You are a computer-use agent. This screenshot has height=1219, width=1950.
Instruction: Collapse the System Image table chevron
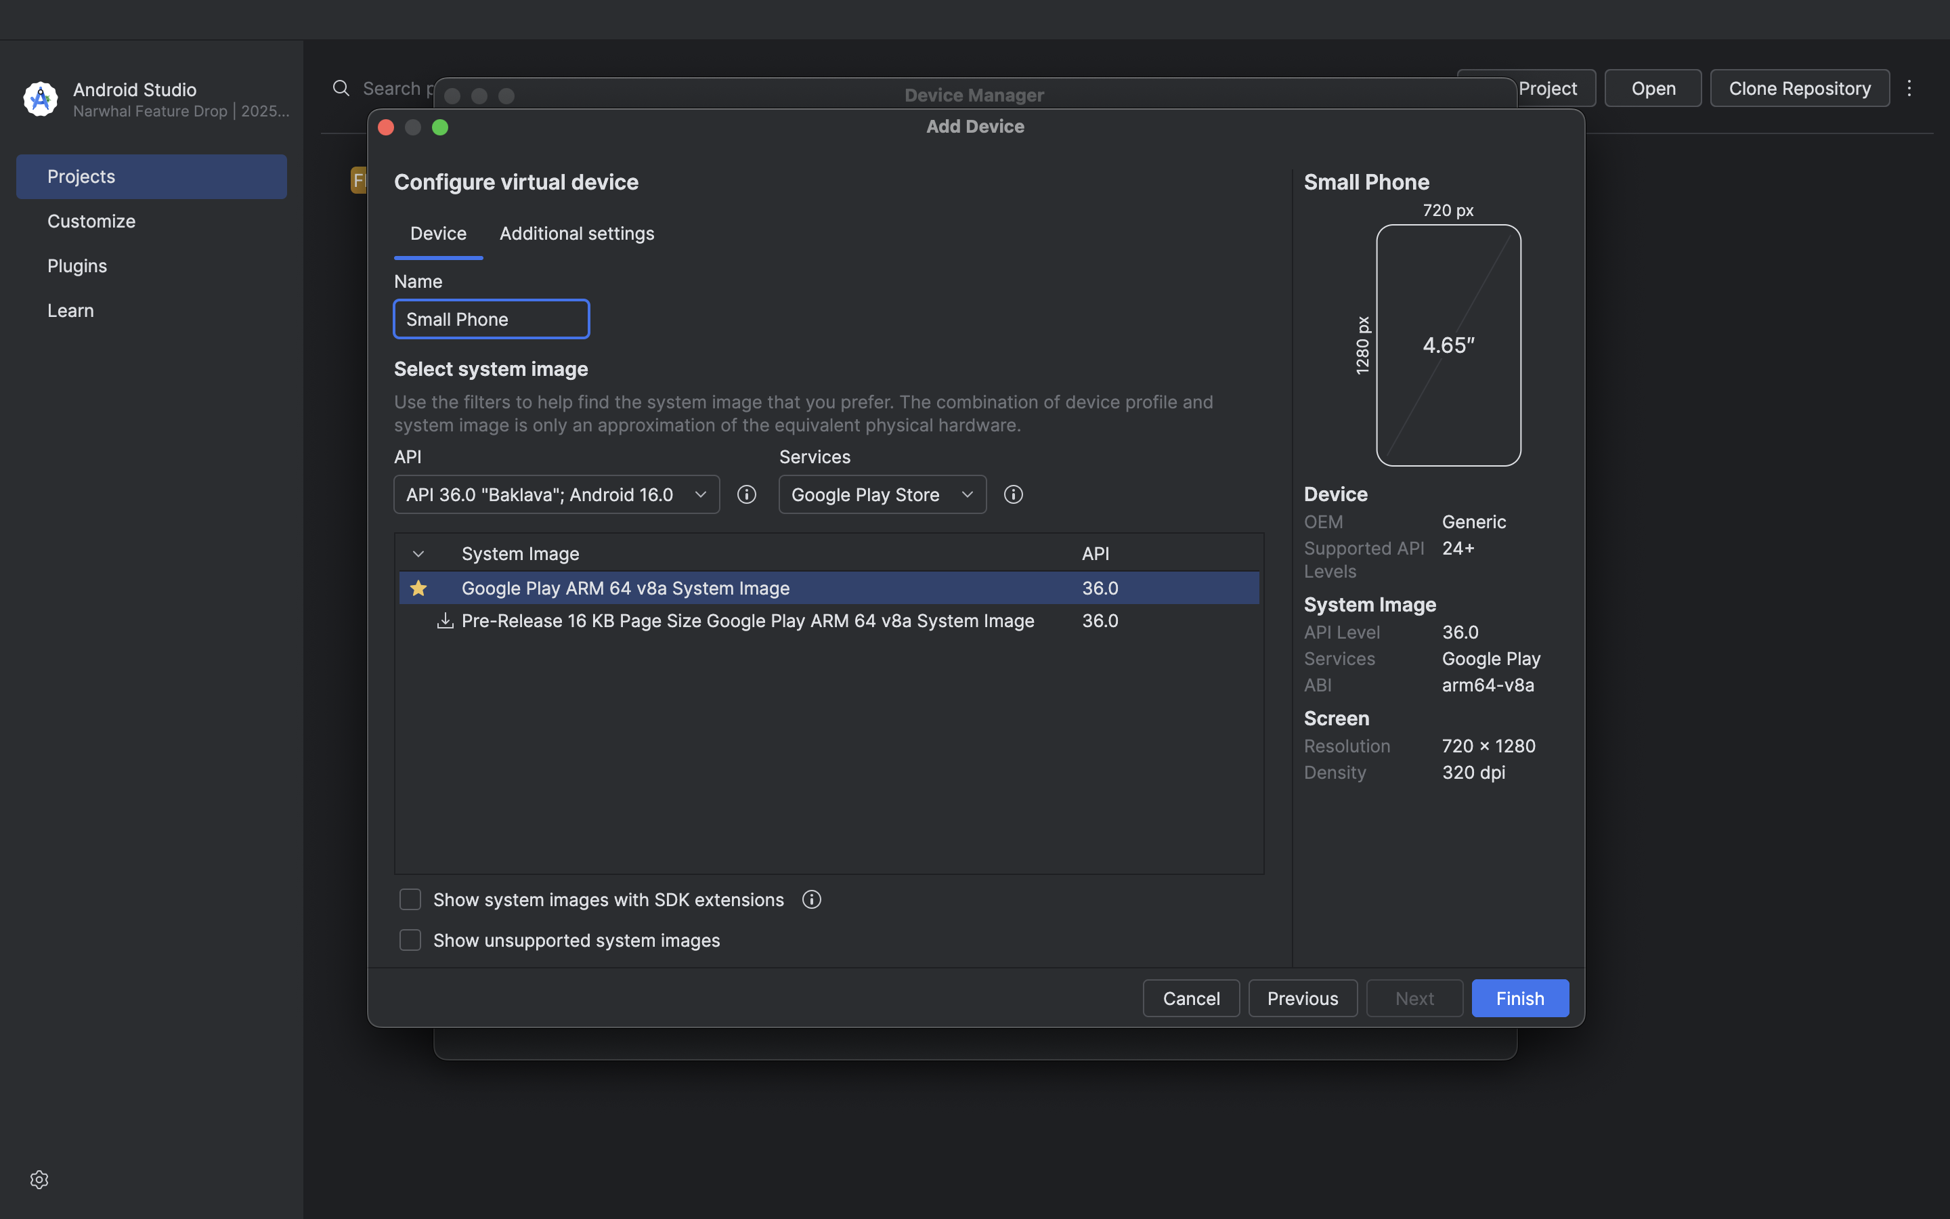(x=418, y=554)
